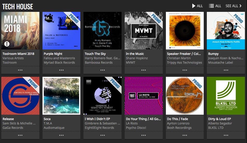Open the Bumpy title link
The image size is (247, 143).
[213, 54]
